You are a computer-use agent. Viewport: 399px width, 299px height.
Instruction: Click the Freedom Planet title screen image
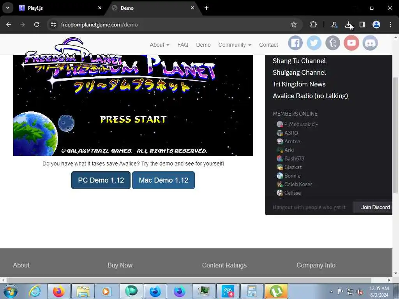click(x=133, y=105)
